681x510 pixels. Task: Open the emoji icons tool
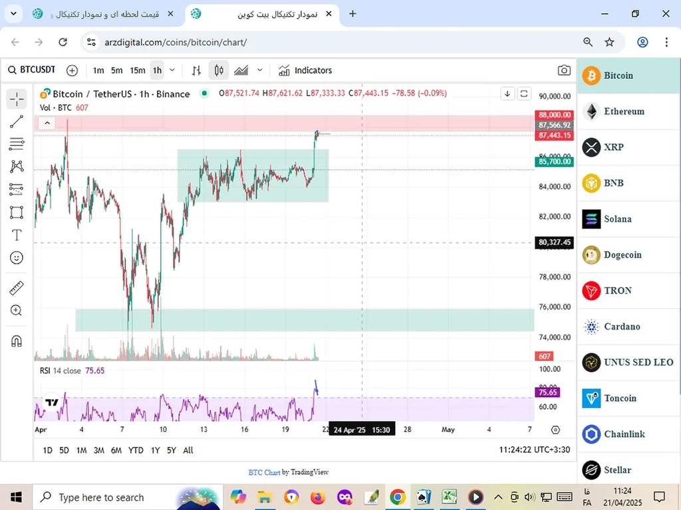click(17, 258)
